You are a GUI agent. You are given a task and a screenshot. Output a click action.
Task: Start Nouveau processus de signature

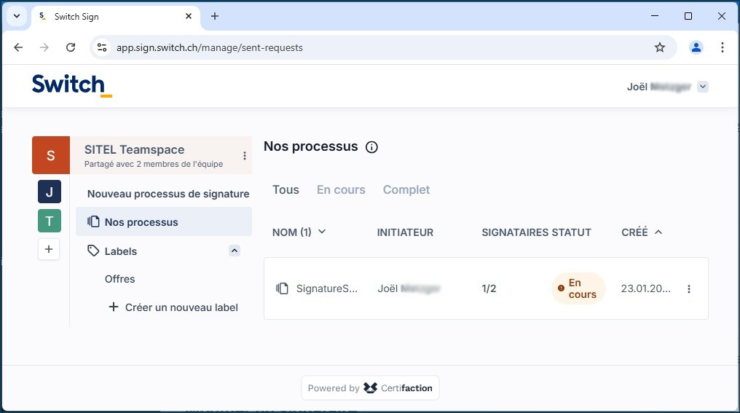click(x=168, y=194)
